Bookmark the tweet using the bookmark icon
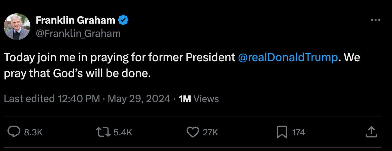The height and width of the screenshot is (151, 392). point(282,132)
